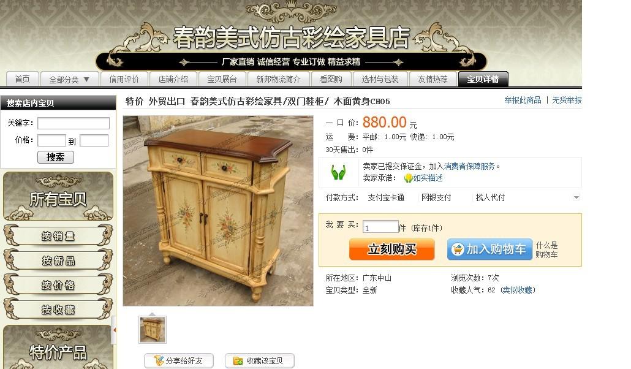Sort items via 按销量 button

[x=58, y=235]
